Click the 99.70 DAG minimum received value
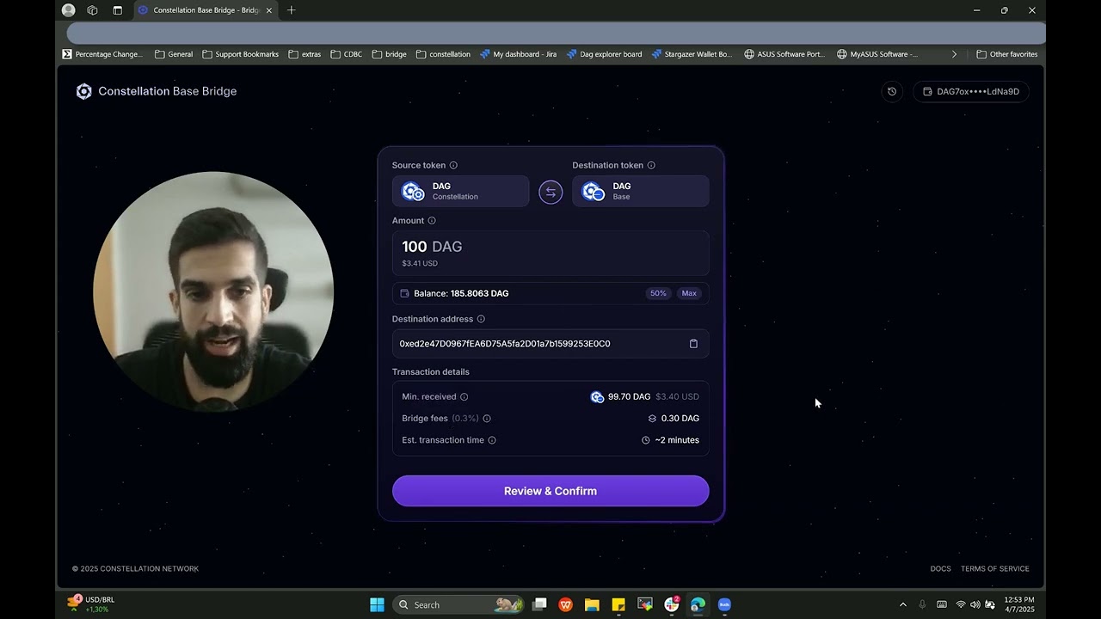 click(629, 397)
